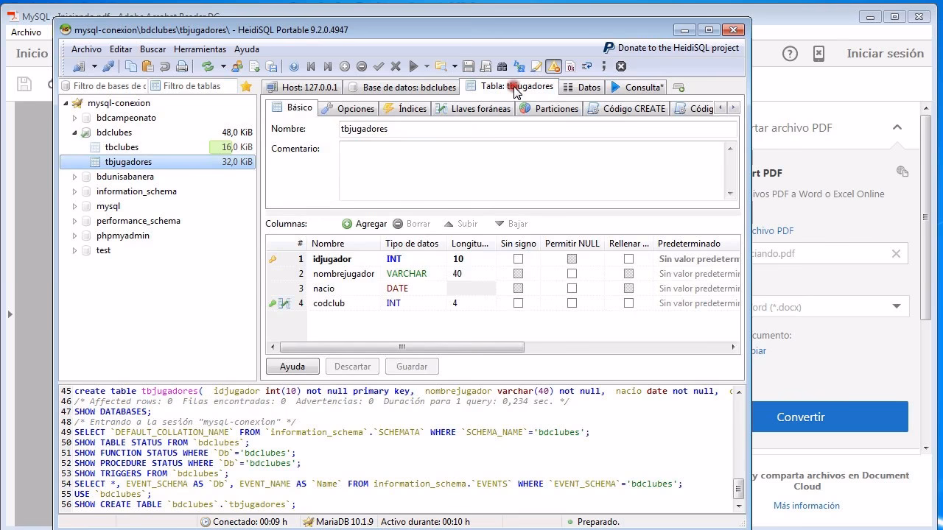This screenshot has height=530, width=943.
Task: Click Acrobat help circle icon
Action: (790, 54)
